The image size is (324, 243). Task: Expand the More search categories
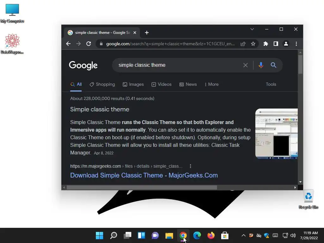(x=211, y=84)
